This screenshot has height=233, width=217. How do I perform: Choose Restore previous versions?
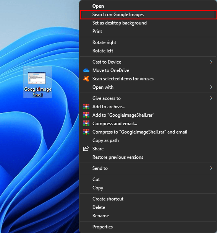point(148,157)
